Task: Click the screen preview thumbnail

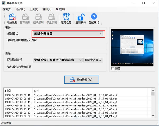Action: coord(132,48)
